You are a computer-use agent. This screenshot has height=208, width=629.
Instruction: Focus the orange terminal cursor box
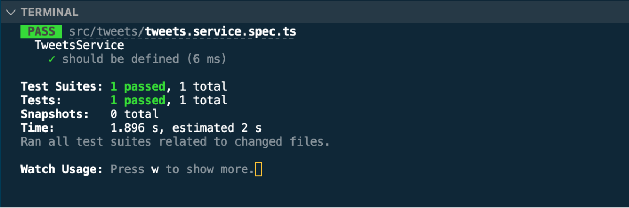pos(258,169)
